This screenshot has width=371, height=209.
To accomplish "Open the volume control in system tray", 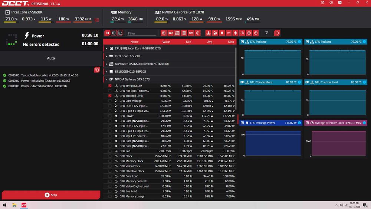I will pyautogui.click(x=341, y=205).
